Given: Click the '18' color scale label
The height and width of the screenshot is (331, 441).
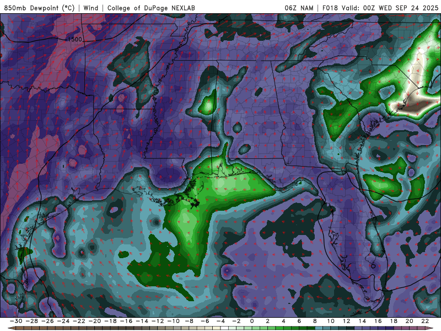Looking at the screenshot, I should coord(394,321).
